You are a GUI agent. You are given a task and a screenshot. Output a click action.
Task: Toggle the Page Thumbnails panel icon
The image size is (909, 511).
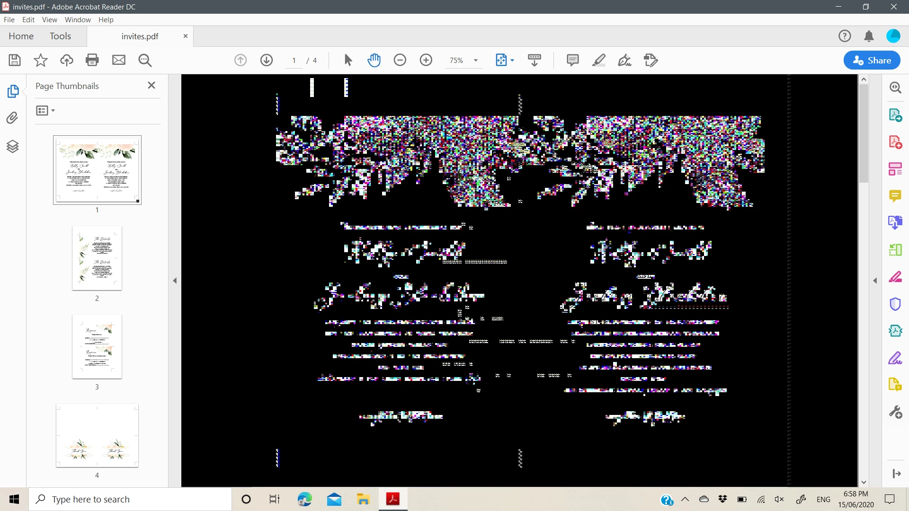pos(13,91)
